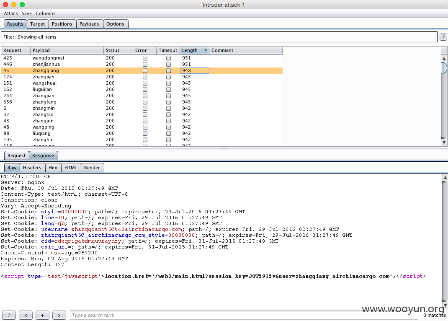Open the Columns menu
Screen dimensions: 448x321
tap(46, 13)
